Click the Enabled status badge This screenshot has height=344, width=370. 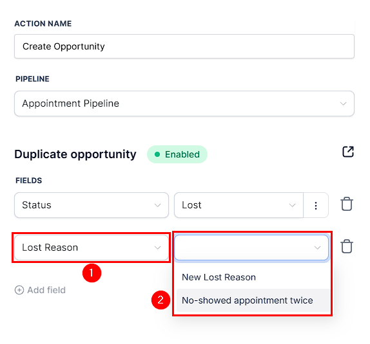coord(177,154)
